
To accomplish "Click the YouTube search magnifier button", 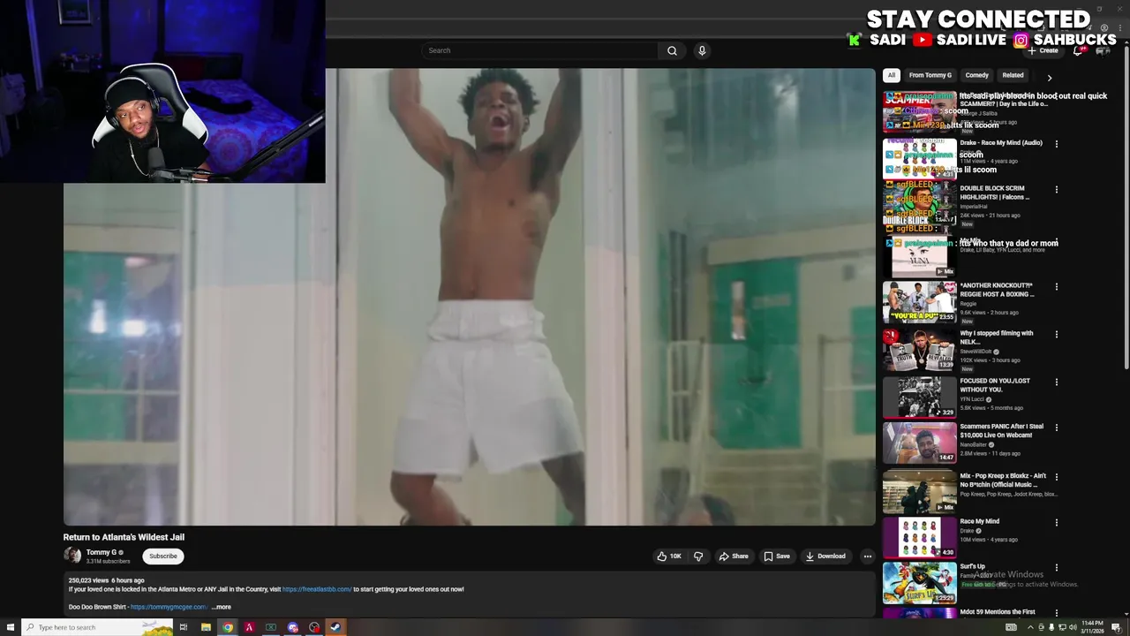I will tap(672, 50).
